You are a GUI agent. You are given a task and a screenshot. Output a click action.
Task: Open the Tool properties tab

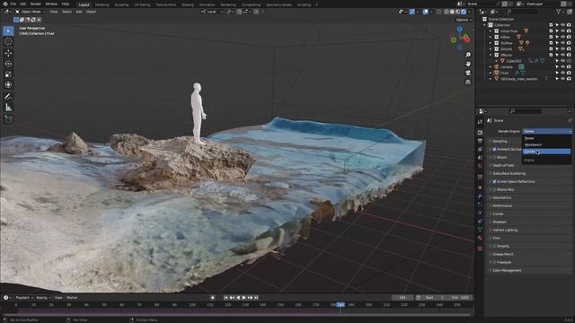[x=480, y=122]
